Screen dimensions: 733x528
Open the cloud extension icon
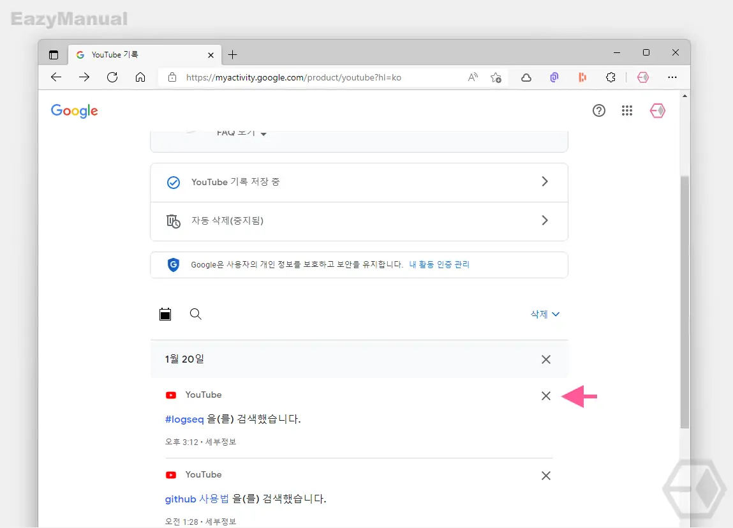526,78
